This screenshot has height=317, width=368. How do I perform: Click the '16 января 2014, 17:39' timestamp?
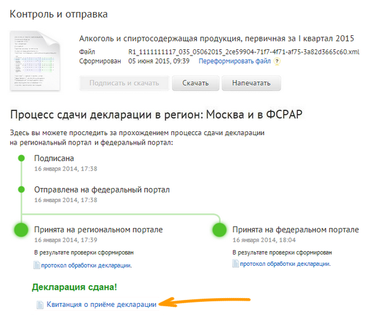coord(66,240)
